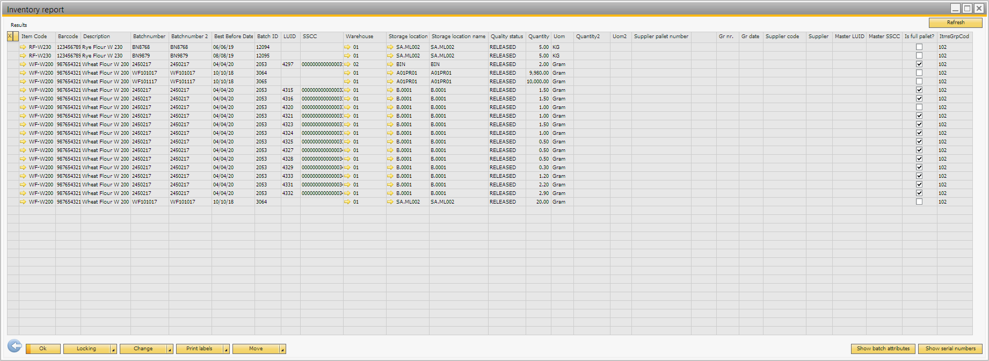Image resolution: width=989 pixels, height=361 pixels.
Task: Click warehouse 02 link arrow
Action: 347,64
